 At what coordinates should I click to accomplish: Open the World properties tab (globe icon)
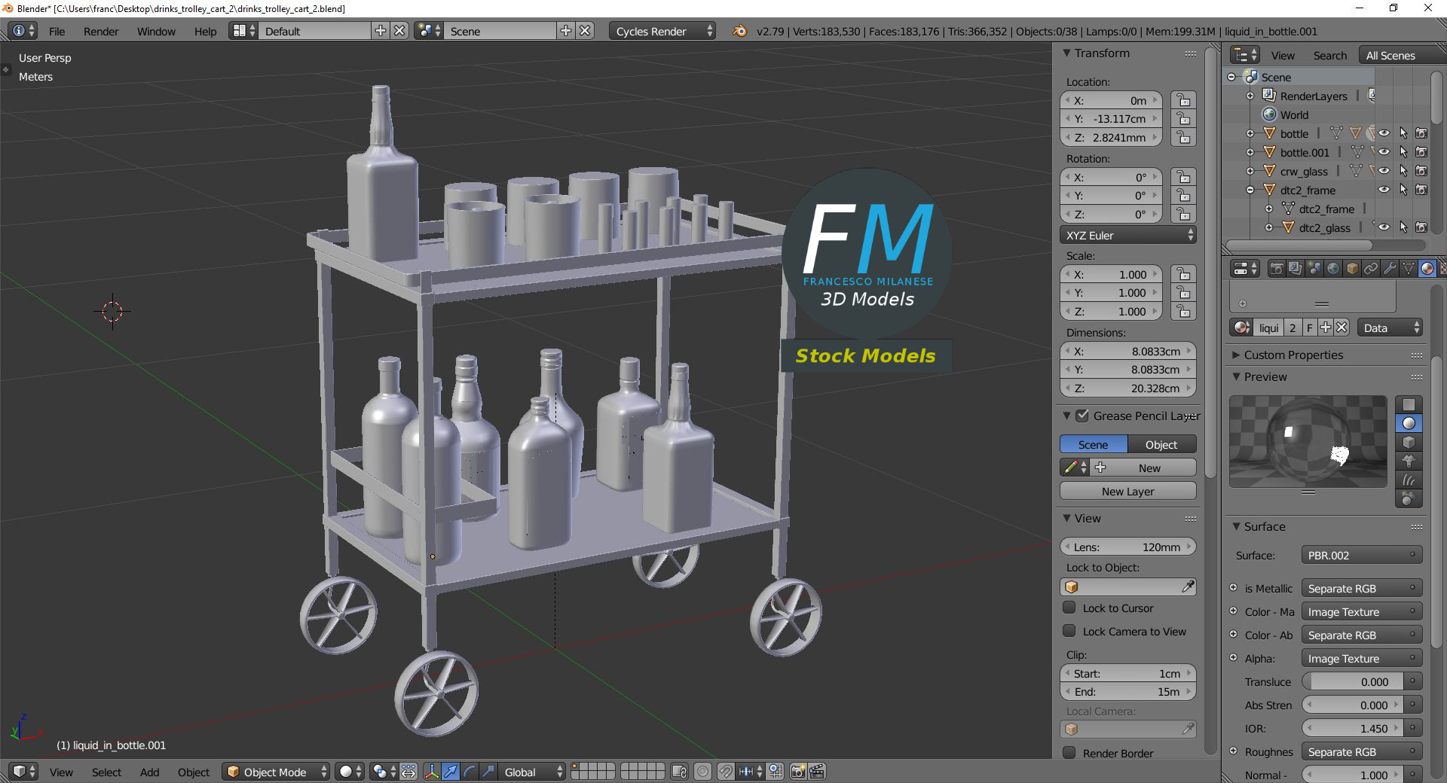1333,268
